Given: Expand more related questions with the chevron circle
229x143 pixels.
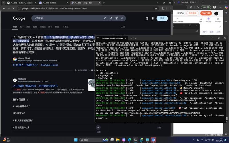Looking at the screenshot, I should (98, 128).
